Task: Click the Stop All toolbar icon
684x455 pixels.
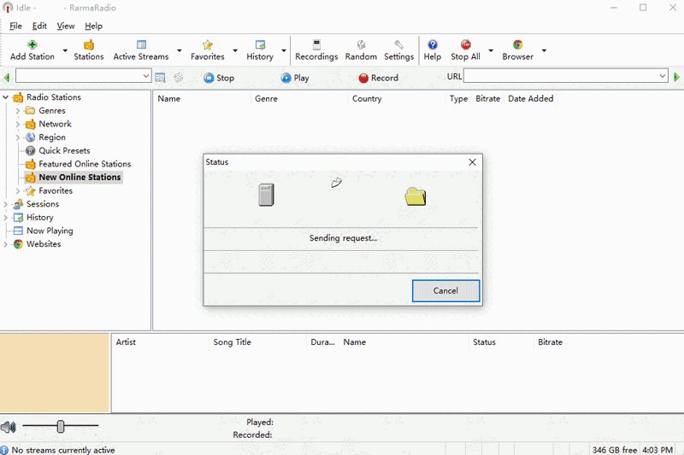Action: pyautogui.click(x=465, y=45)
